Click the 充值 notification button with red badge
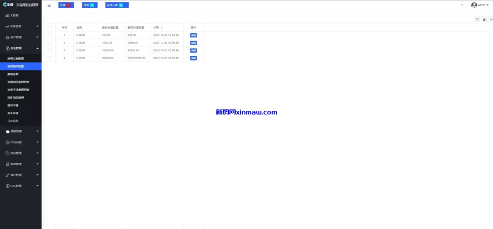493x229 pixels. coord(66,5)
